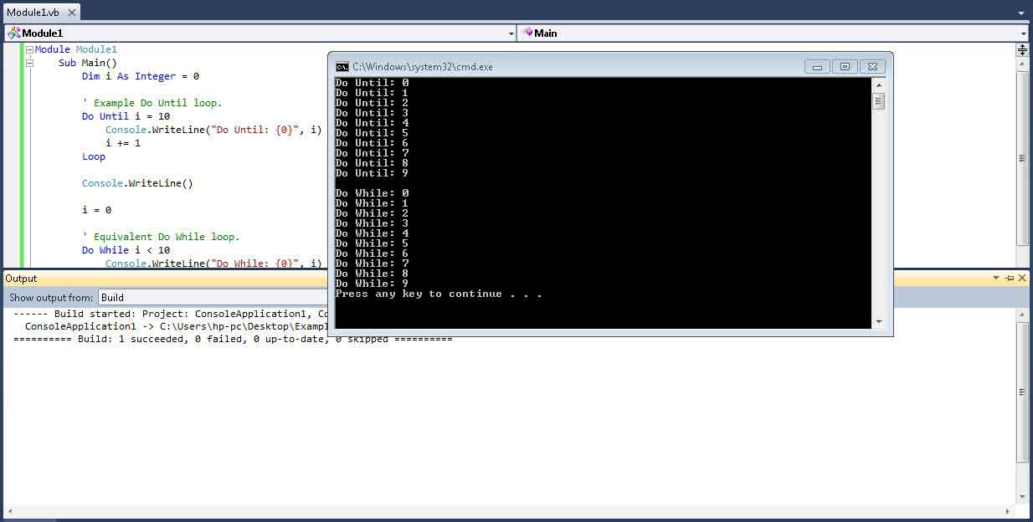Click the console vertical scrollbar thumb

point(878,101)
